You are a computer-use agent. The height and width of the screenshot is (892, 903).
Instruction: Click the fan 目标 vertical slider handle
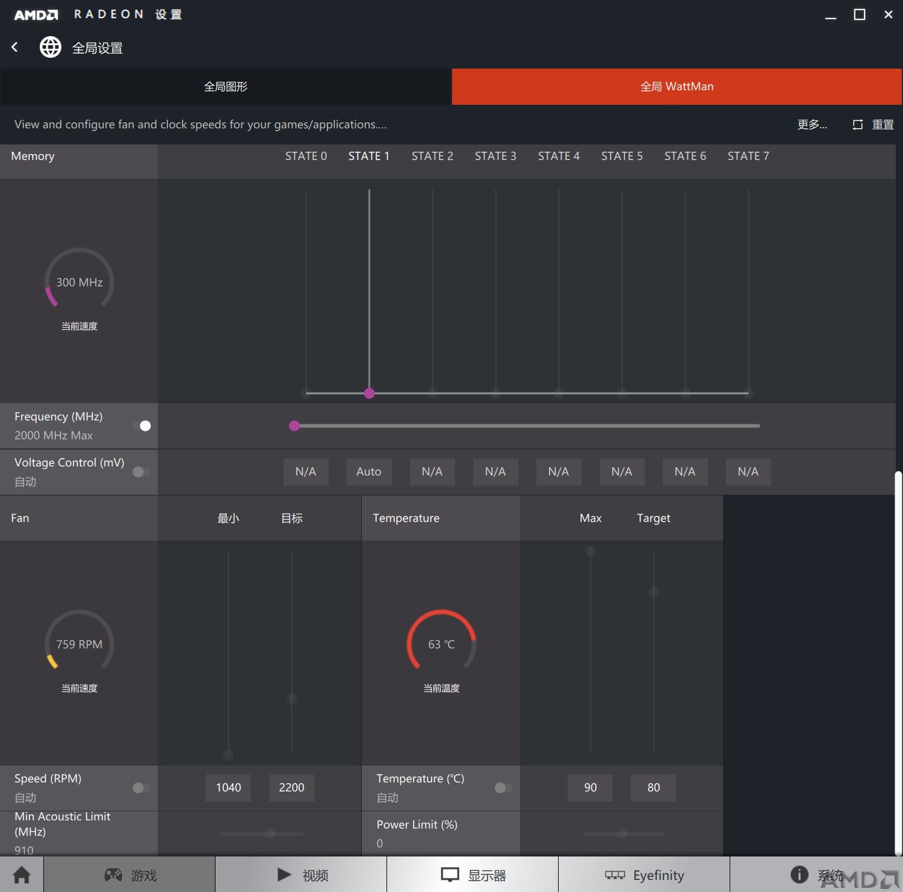click(x=291, y=698)
